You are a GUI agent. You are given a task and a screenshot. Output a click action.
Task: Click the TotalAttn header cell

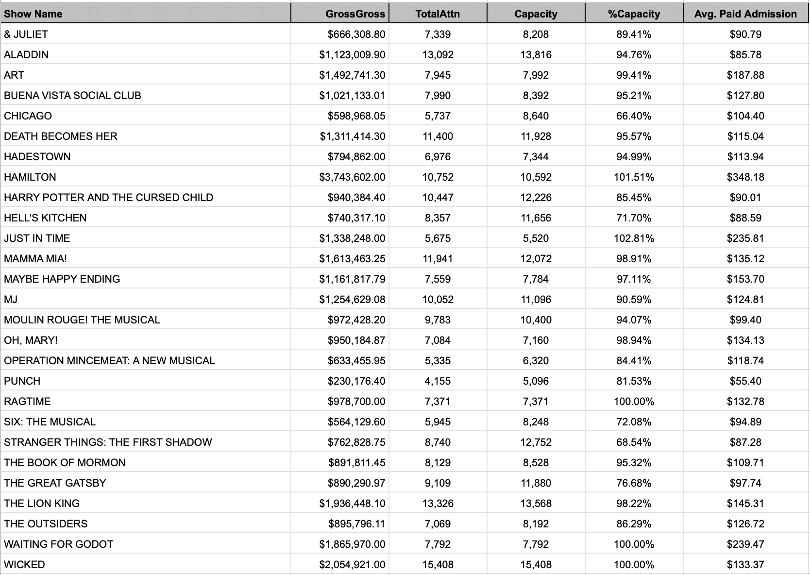438,14
